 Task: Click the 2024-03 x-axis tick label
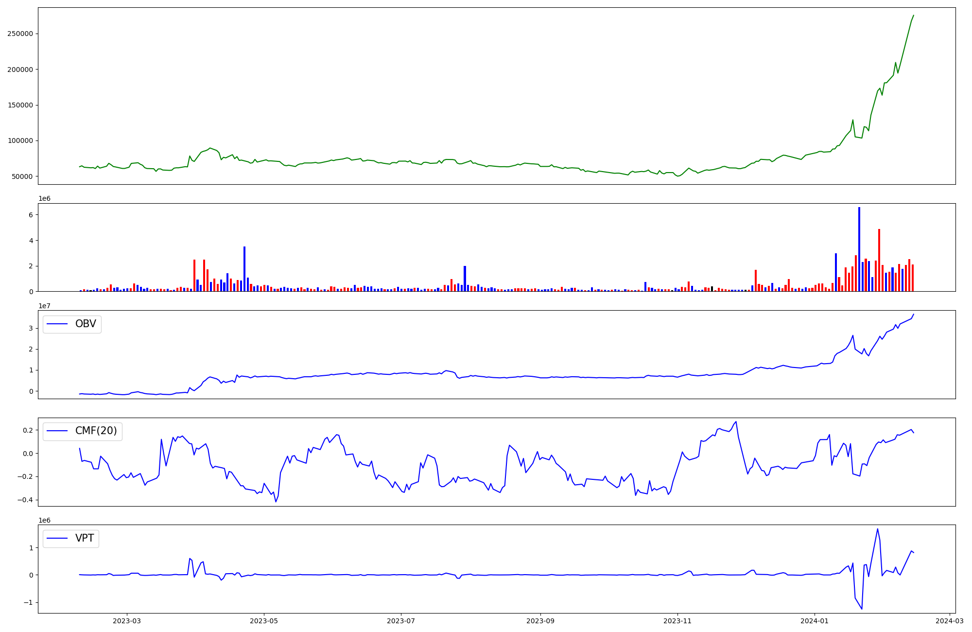(x=950, y=621)
